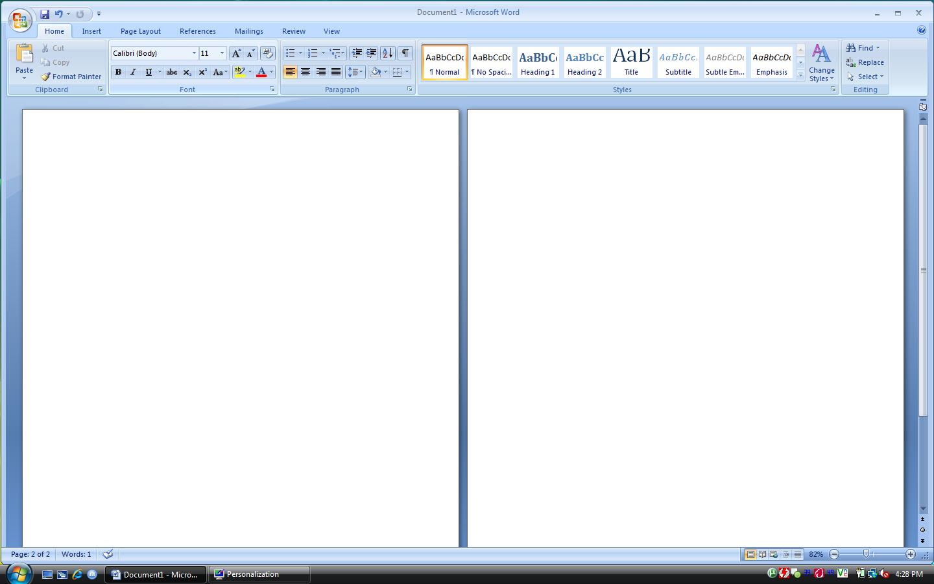Switch to the Insert tab
The height and width of the screenshot is (584, 934).
91,31
